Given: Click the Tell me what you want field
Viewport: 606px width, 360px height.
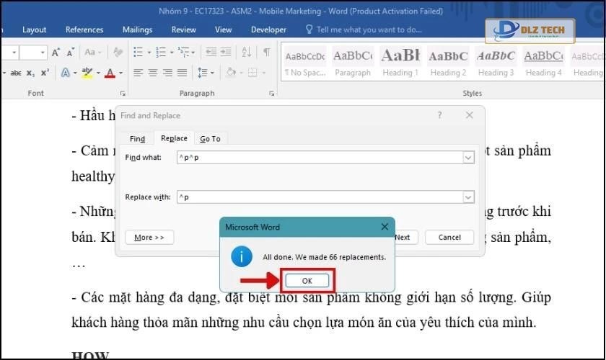Looking at the screenshot, I should 369,30.
